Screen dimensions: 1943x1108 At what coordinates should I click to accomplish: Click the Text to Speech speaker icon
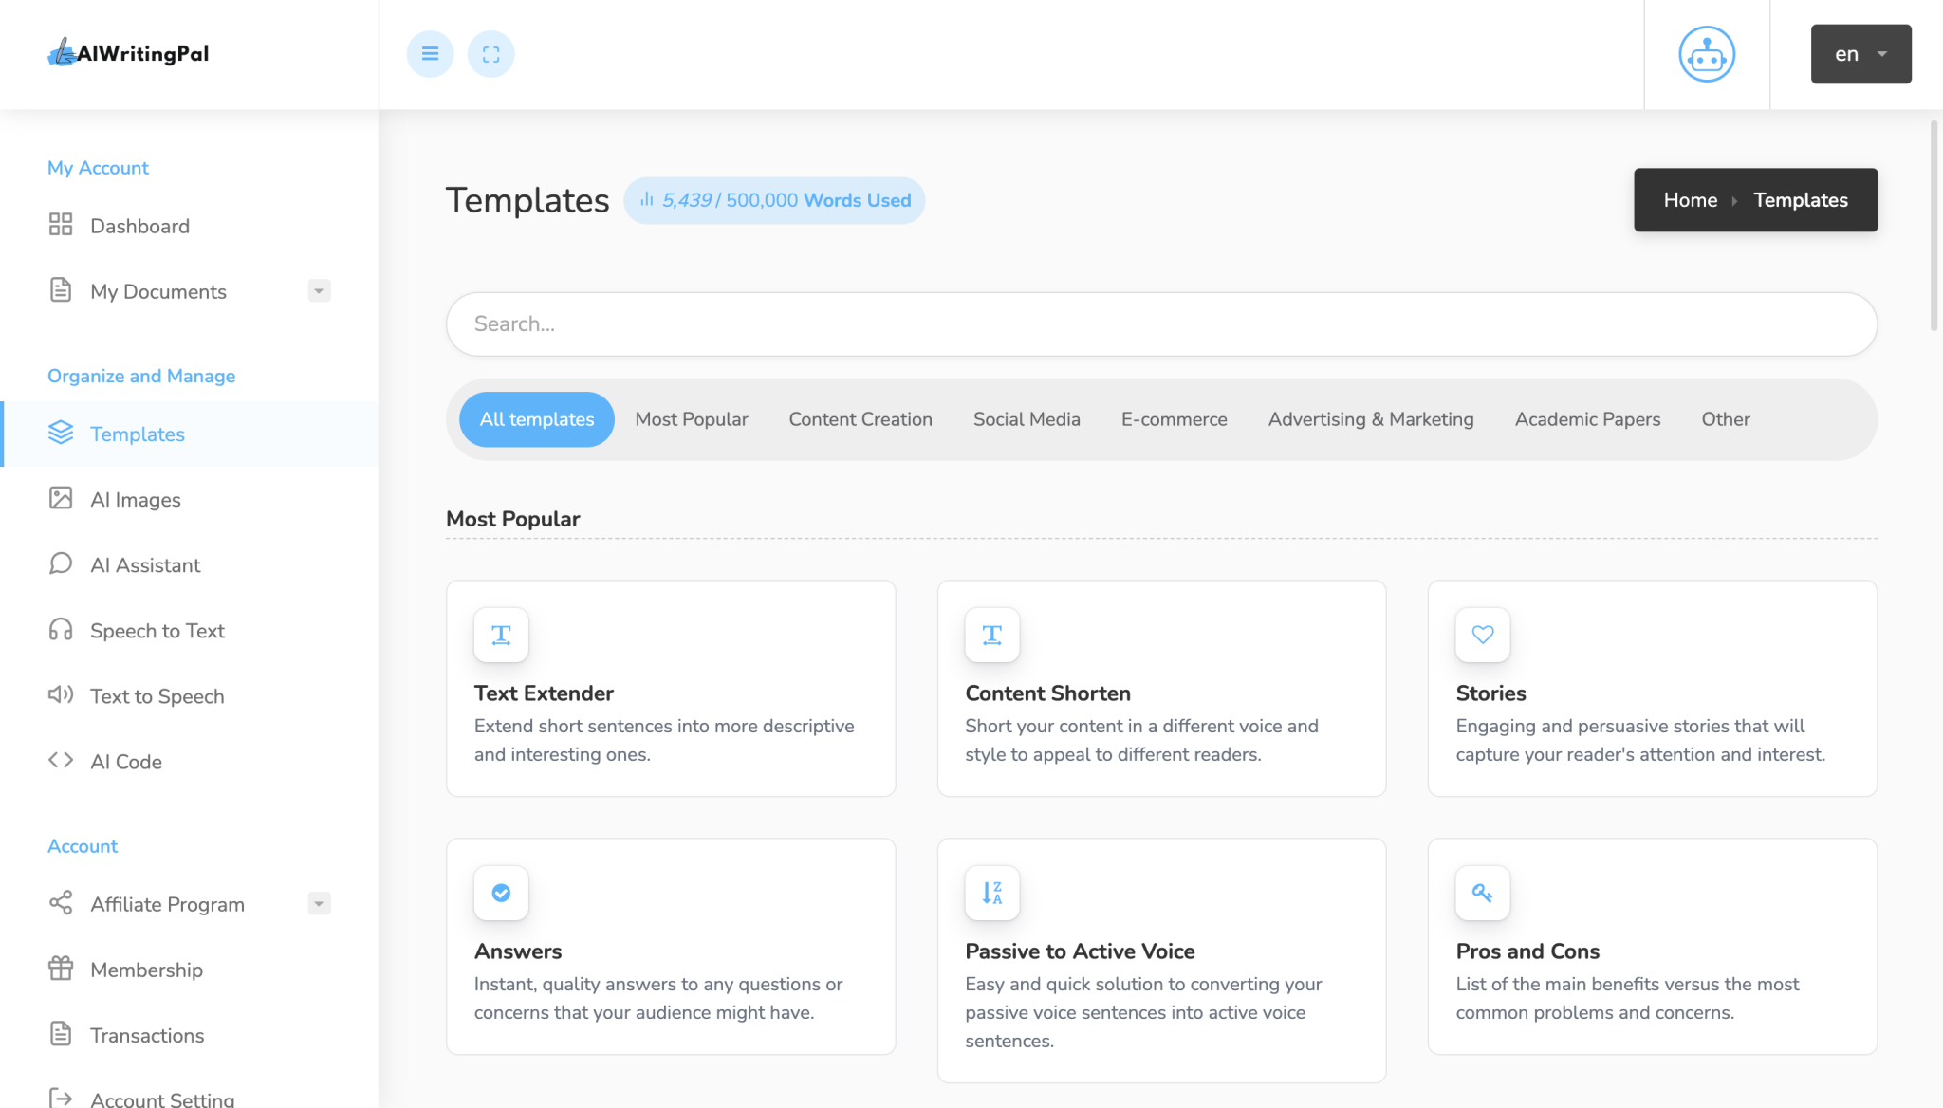point(61,694)
